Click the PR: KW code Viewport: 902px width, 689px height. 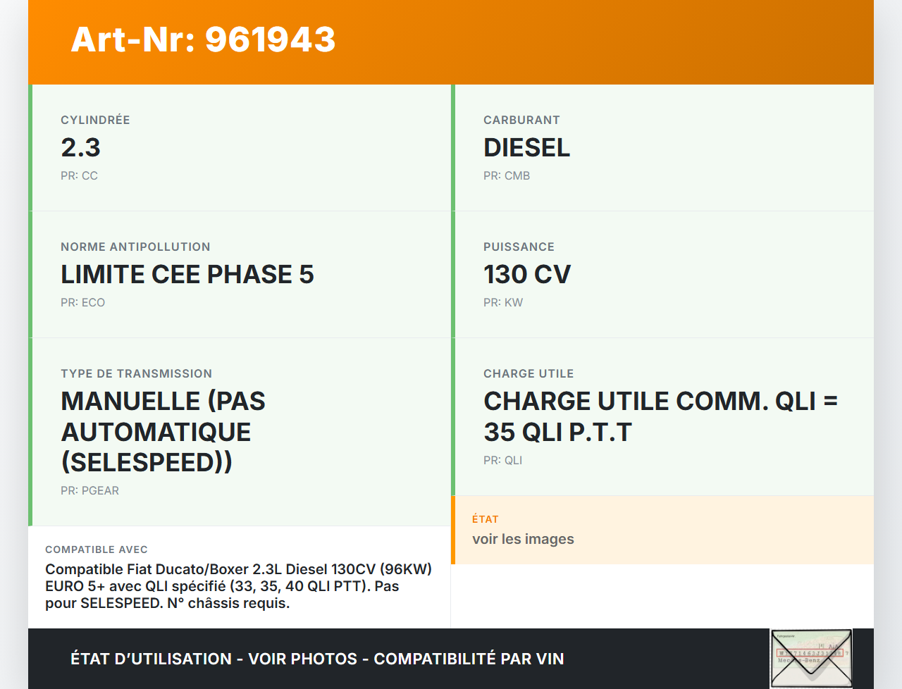[x=503, y=302]
